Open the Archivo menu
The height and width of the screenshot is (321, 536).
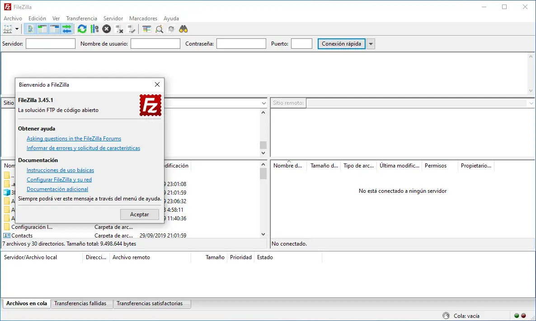[13, 19]
